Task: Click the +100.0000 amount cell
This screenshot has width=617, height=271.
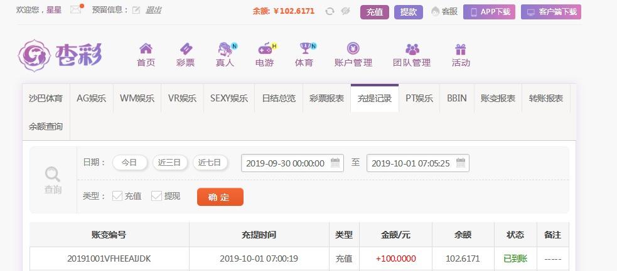Action: [396, 259]
